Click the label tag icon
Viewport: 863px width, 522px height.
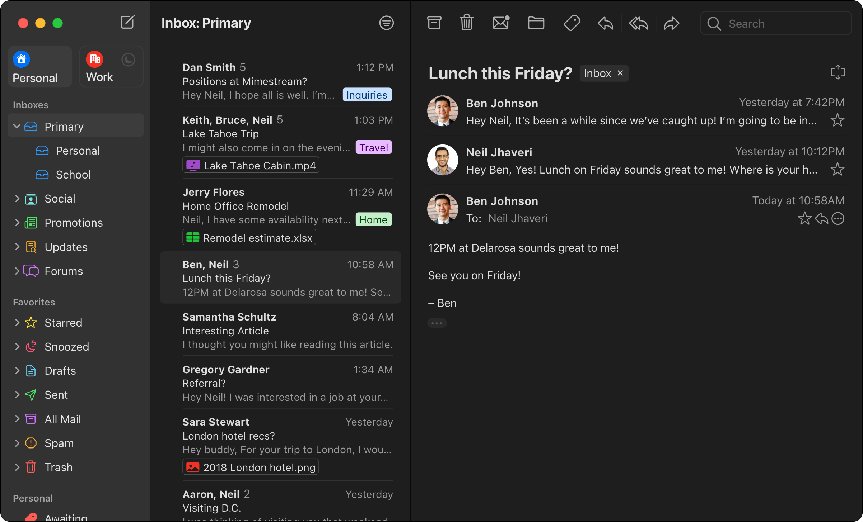[x=572, y=23]
